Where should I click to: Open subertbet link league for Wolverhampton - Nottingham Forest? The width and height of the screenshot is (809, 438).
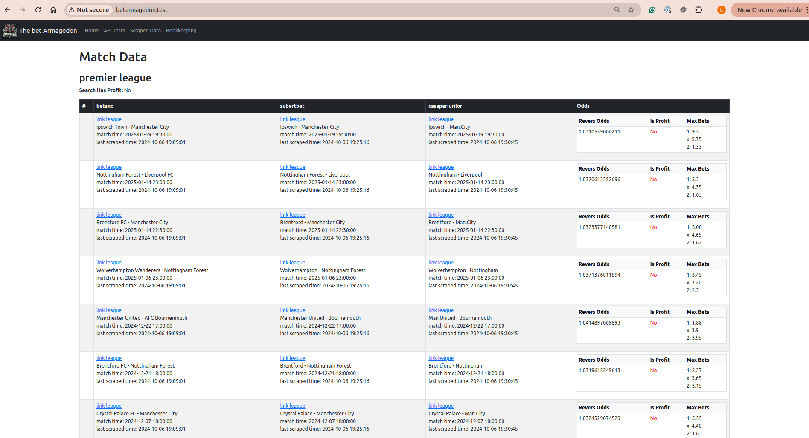293,263
